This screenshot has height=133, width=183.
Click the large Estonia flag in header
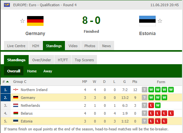point(147,21)
